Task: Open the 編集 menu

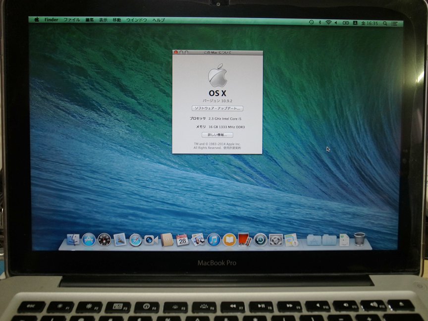Action: 90,20
